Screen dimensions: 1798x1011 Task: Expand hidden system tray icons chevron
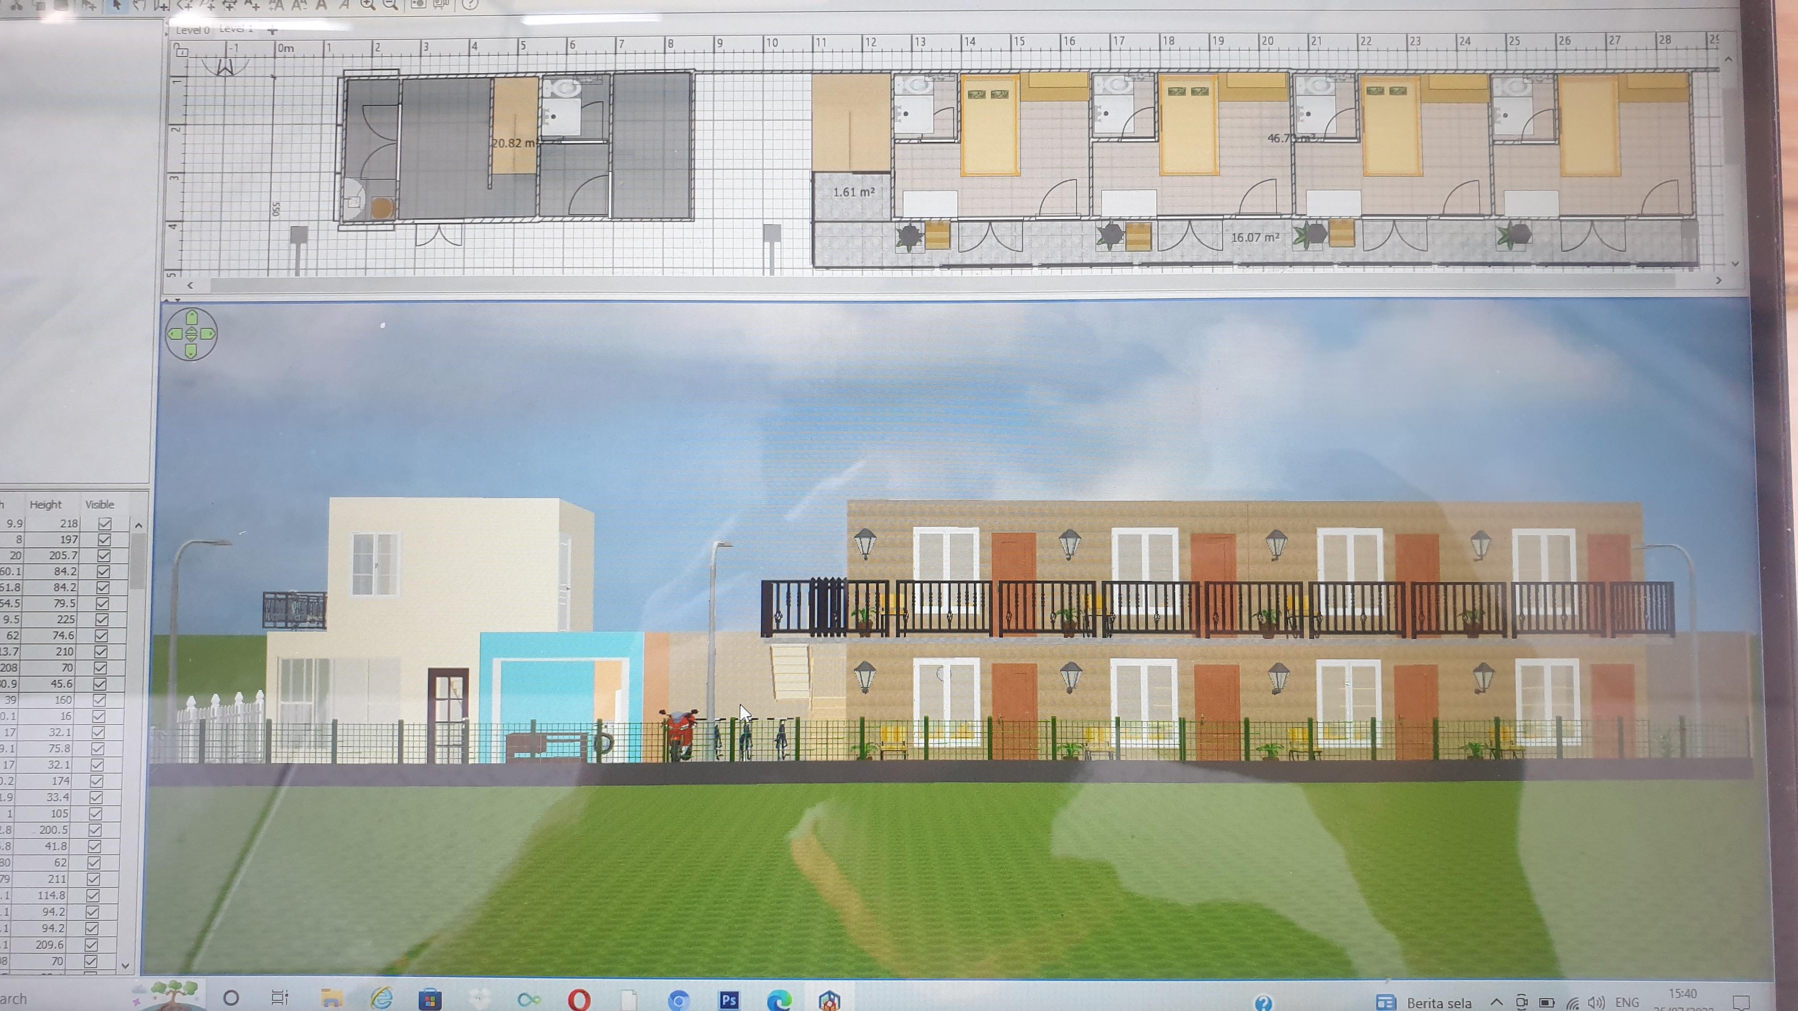(1497, 1002)
